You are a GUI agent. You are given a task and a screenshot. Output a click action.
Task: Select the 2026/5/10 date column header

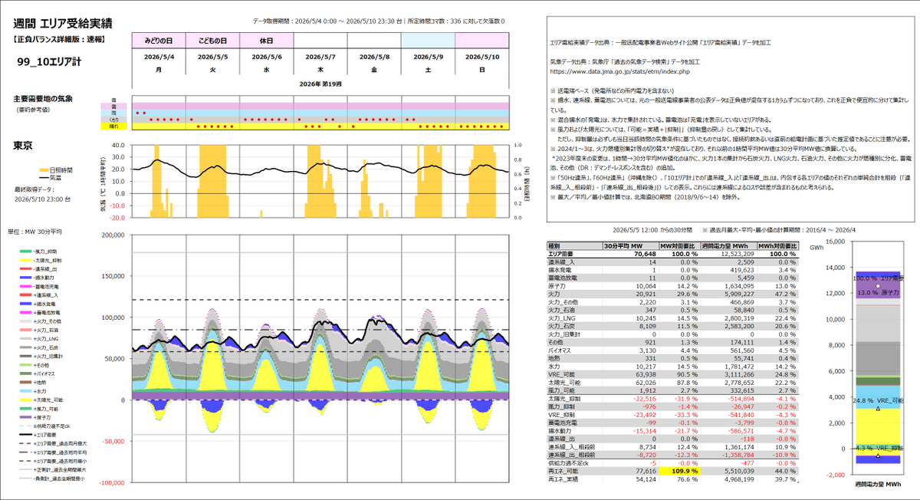pyautogui.click(x=481, y=56)
